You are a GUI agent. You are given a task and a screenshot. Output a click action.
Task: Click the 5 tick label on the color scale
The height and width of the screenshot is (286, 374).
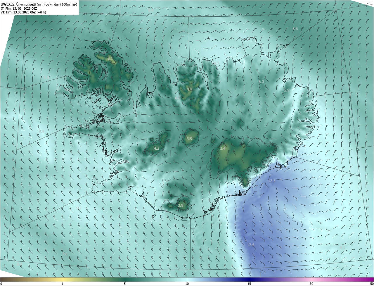(125, 284)
